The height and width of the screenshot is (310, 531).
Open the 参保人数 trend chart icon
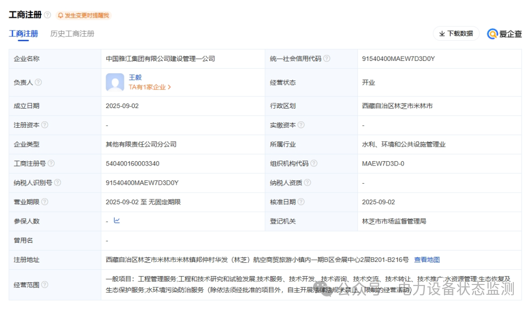(x=117, y=221)
